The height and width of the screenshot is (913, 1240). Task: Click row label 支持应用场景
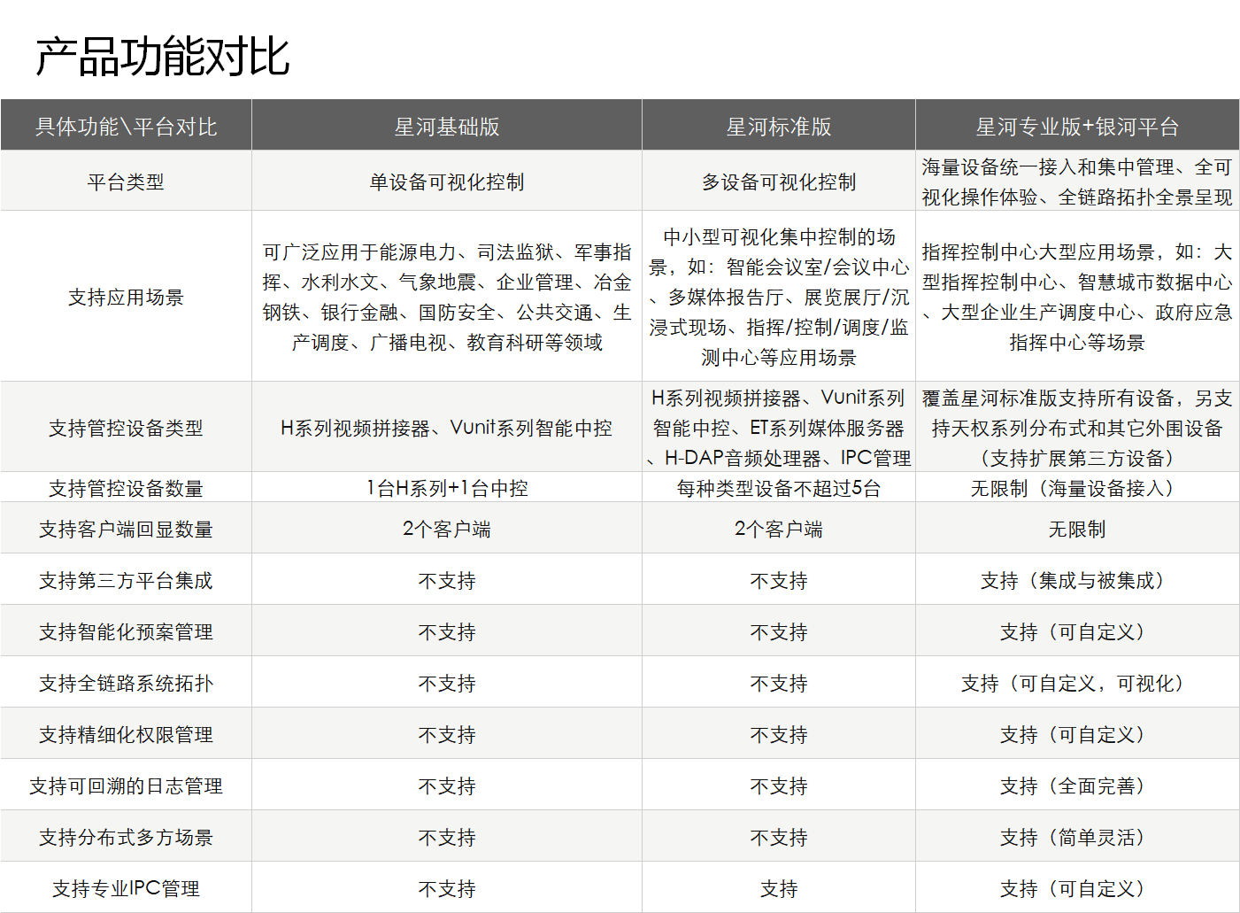(x=126, y=298)
